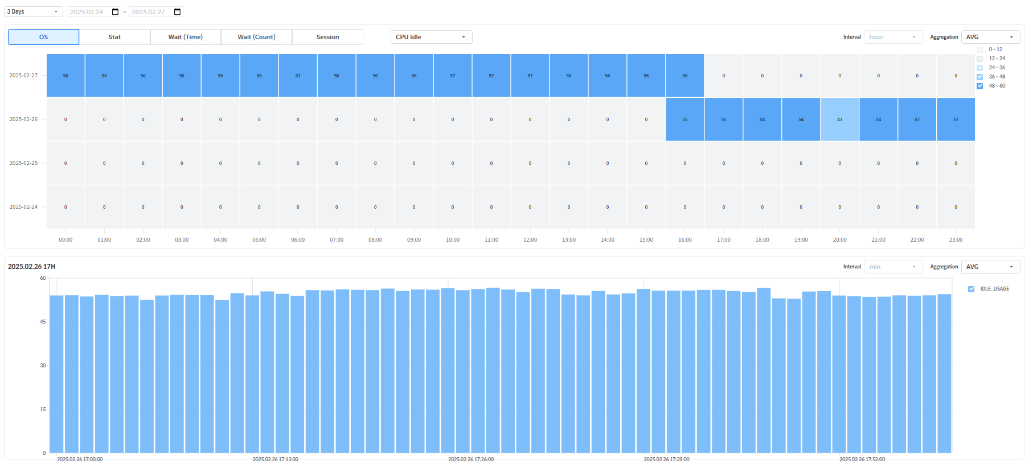Toggle the 48~60 legend checkbox
1033x468 pixels.
pos(979,86)
